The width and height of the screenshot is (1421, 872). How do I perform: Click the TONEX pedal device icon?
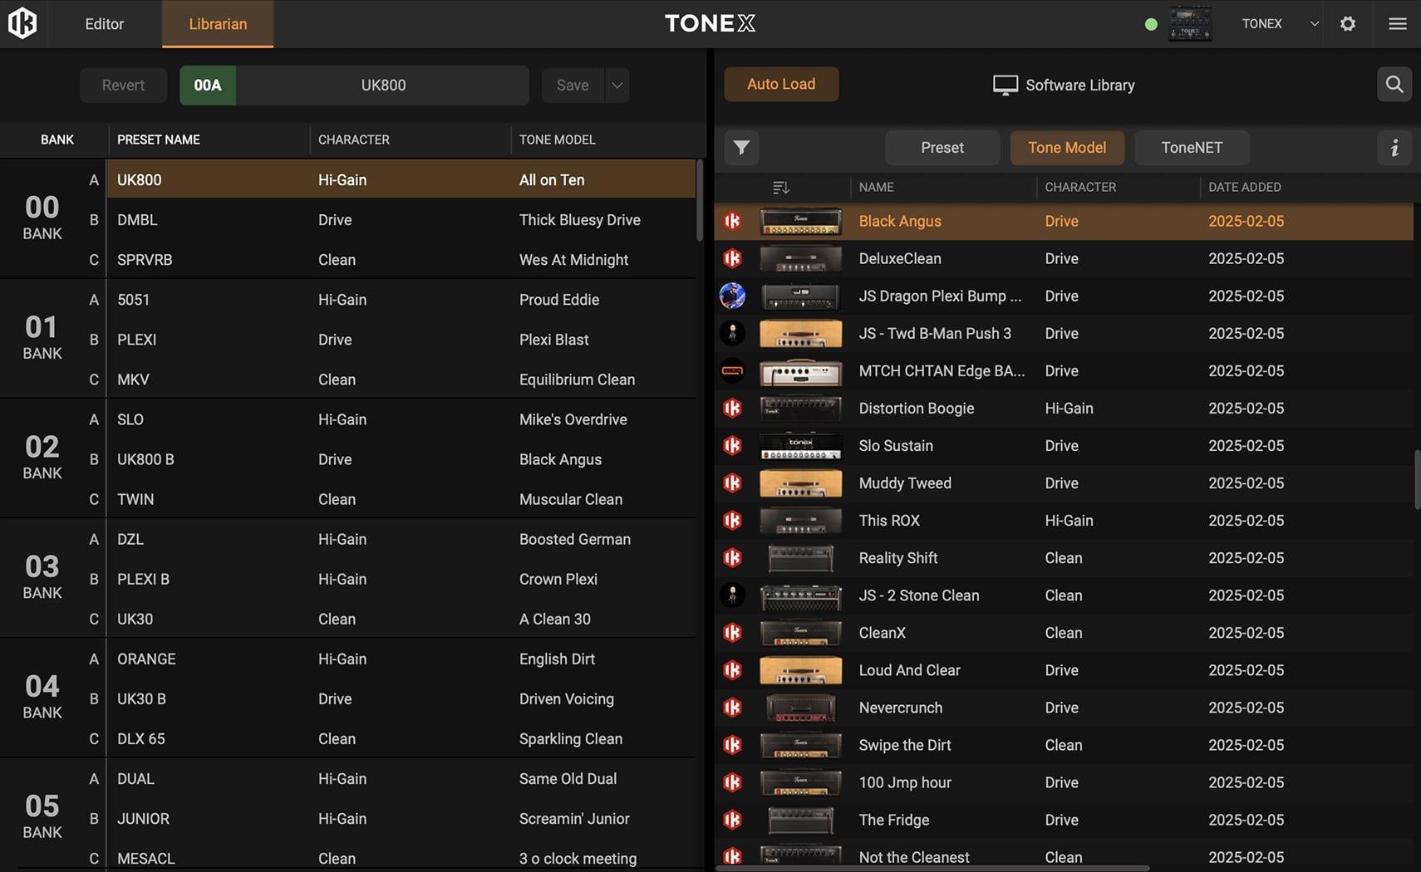pyautogui.click(x=1189, y=23)
